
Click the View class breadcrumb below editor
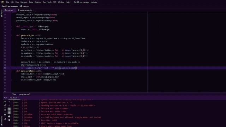coord(14,94)
